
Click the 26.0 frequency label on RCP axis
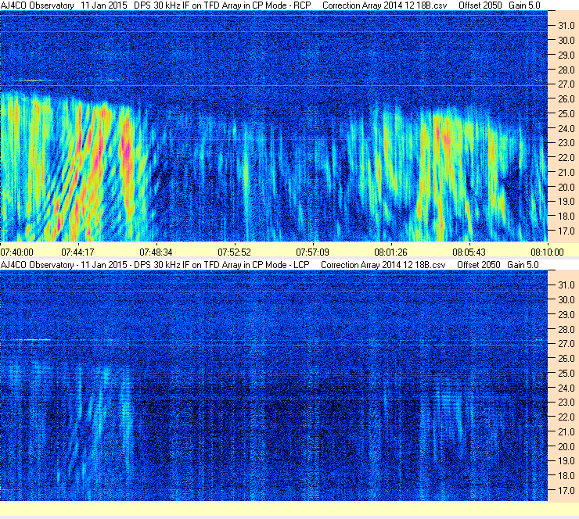click(x=566, y=99)
